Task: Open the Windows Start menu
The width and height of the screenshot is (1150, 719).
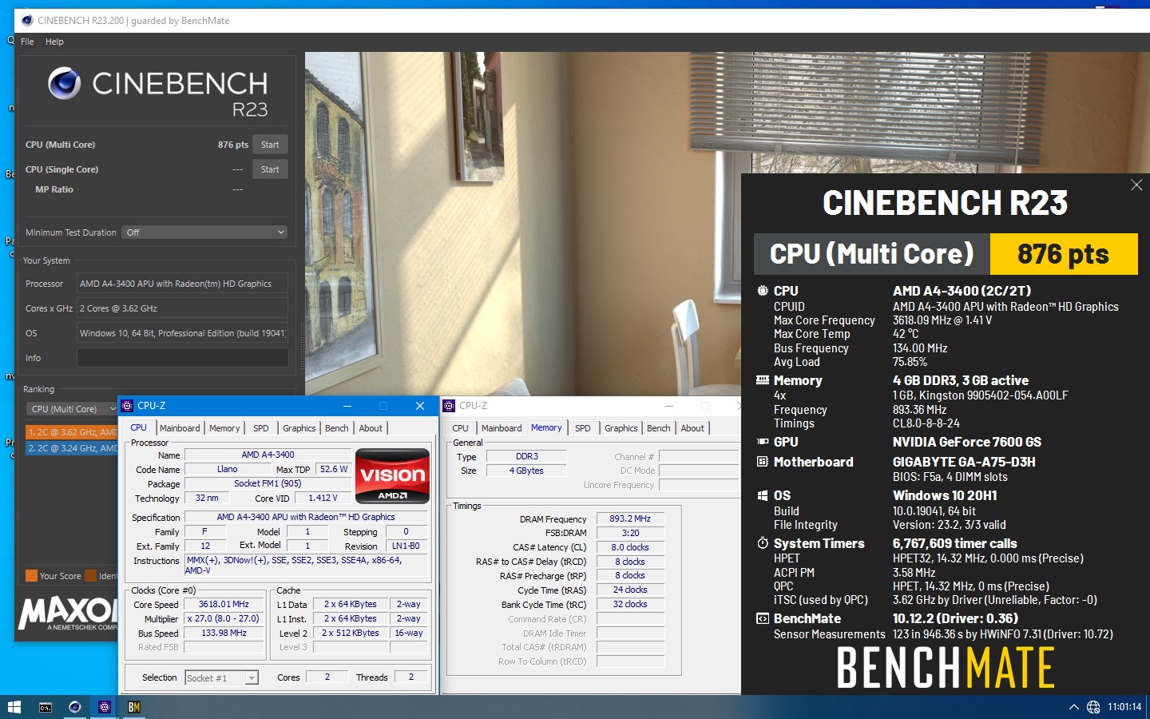Action: tap(14, 707)
